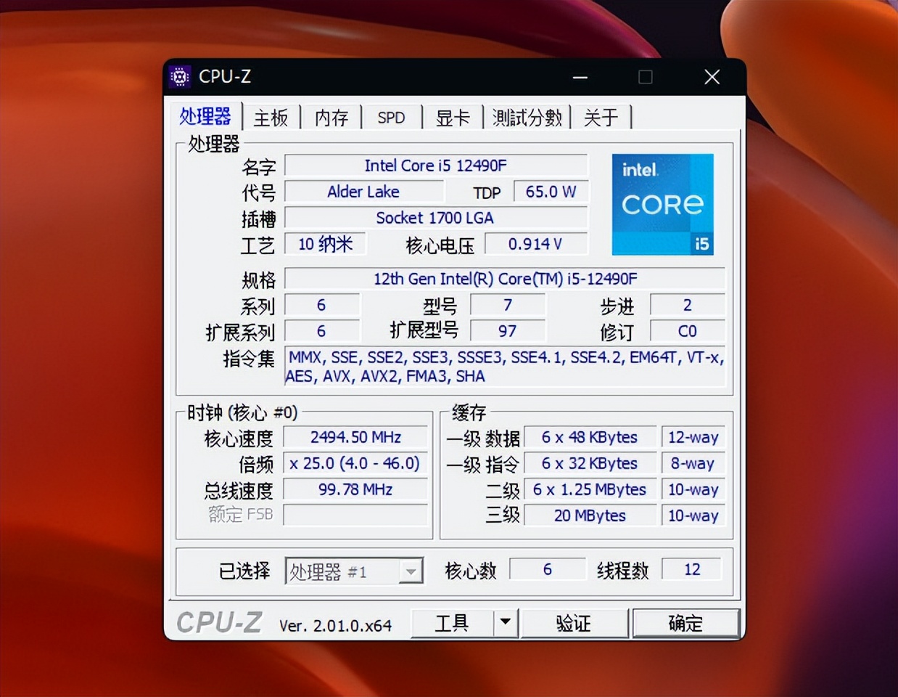Click the TDP value showing 65.0 W
Image resolution: width=898 pixels, height=697 pixels.
click(550, 192)
